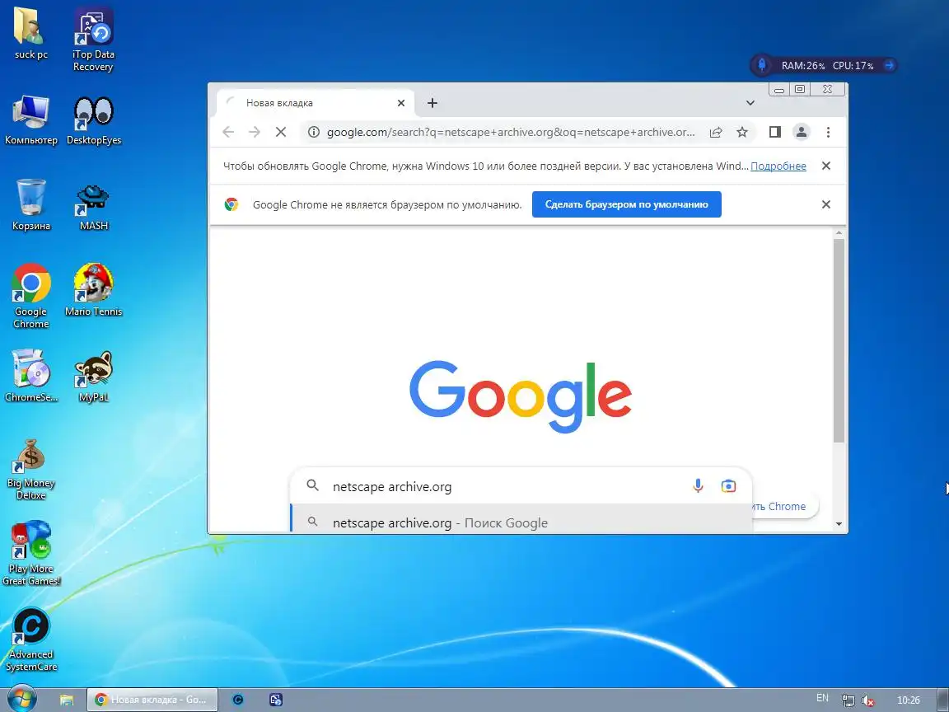Switch EN input language indicator

coord(822,698)
